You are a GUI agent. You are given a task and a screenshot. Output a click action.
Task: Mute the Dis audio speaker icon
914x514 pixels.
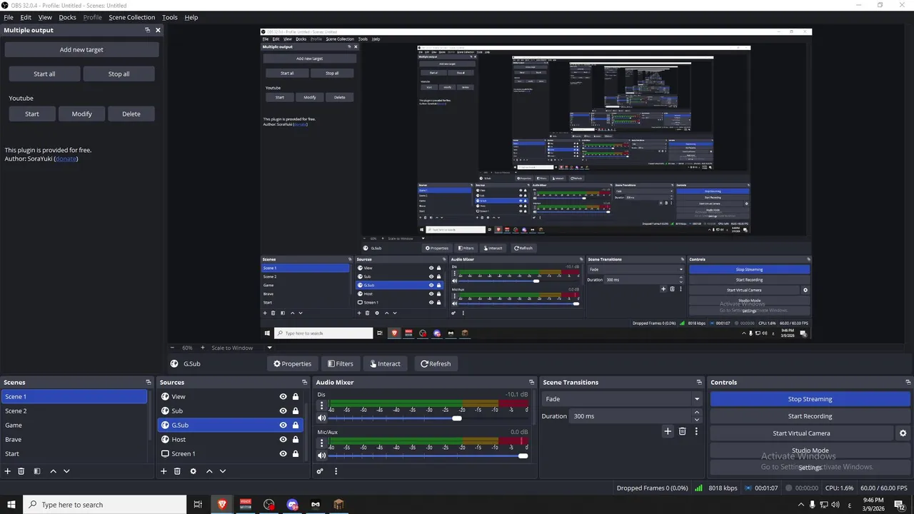(321, 418)
